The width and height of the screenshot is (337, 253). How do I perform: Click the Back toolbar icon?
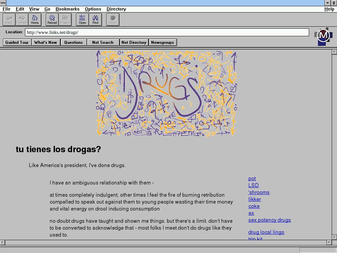click(9, 20)
